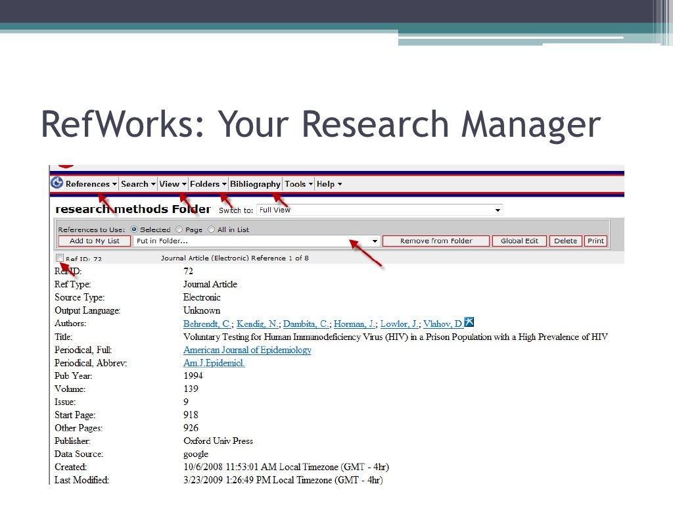Open the Folders menu

(x=208, y=184)
